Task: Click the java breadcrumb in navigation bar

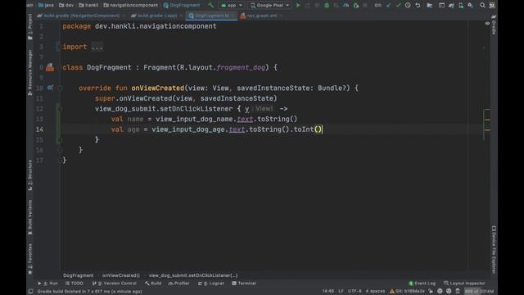Action: (46, 5)
